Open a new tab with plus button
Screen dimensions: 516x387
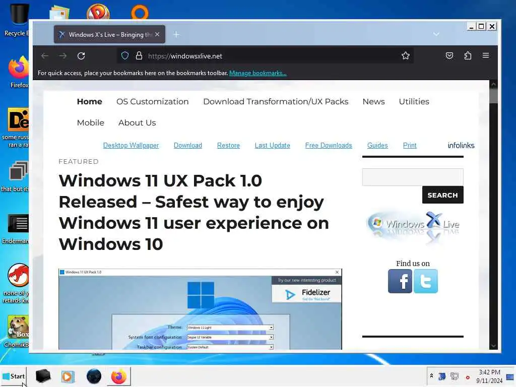tap(176, 34)
